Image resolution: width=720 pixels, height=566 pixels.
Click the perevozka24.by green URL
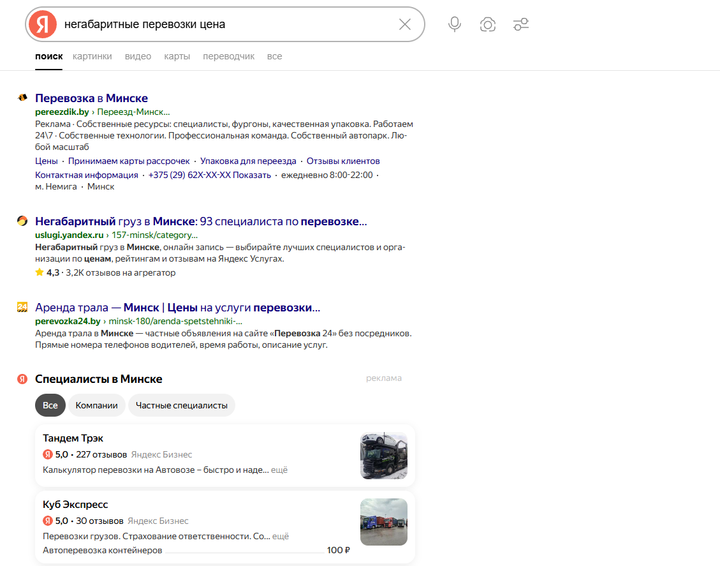68,321
